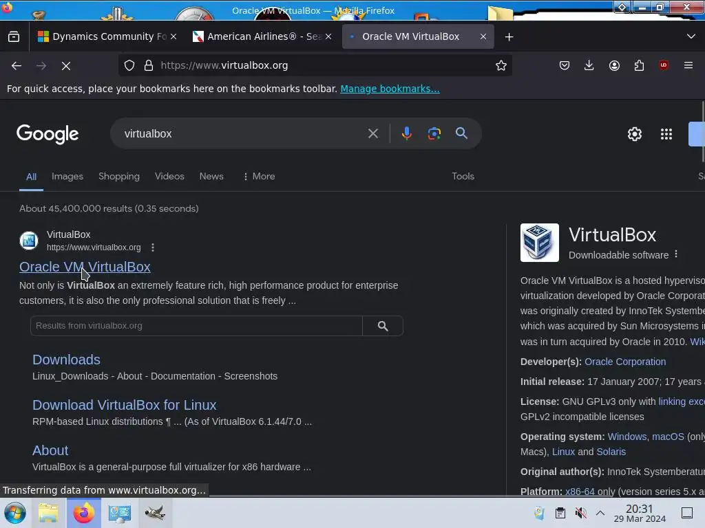The height and width of the screenshot is (528, 705).
Task: Open the Oracle Corporation developer link
Action: pos(625,362)
